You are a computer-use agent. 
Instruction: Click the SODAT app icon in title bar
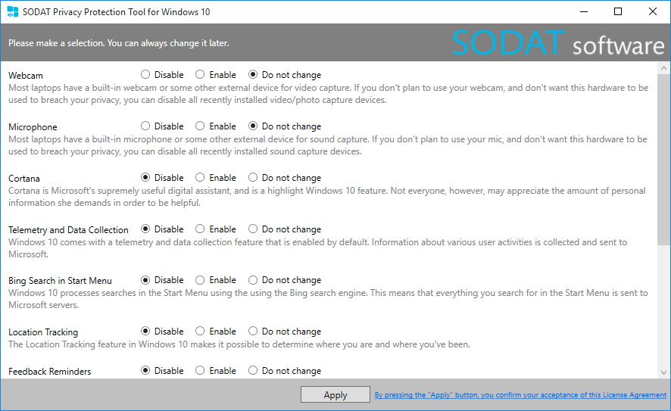click(x=12, y=11)
